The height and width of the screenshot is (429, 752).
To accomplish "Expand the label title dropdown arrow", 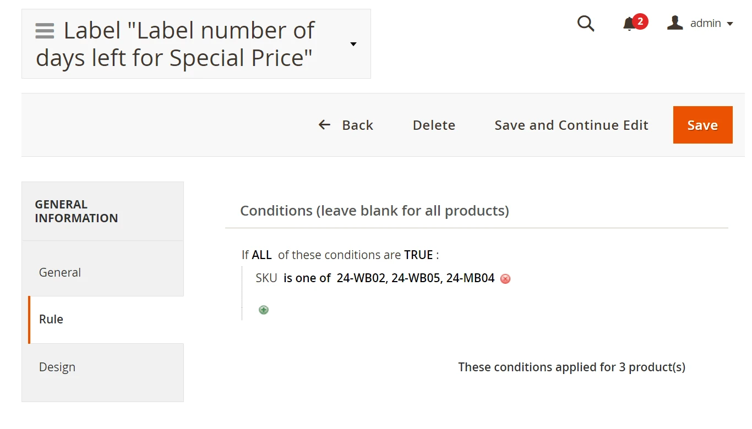I will (353, 44).
